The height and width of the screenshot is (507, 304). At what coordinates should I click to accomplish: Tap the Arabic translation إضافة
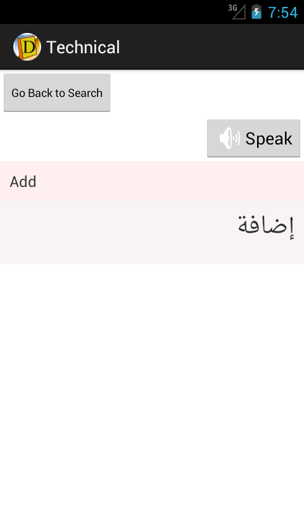coord(266,226)
